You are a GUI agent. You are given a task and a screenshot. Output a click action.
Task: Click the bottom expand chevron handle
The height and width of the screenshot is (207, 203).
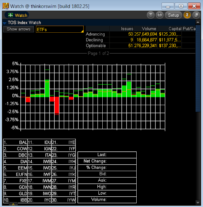pyautogui.click(x=13, y=204)
